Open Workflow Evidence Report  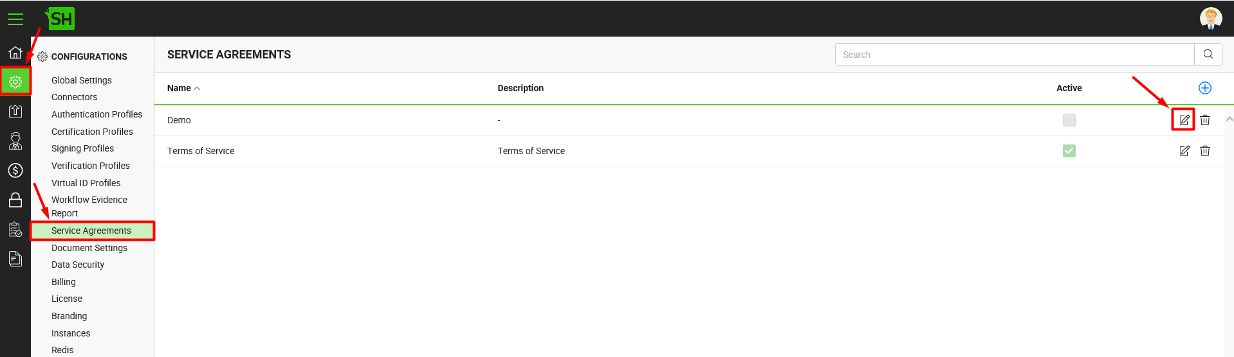tap(89, 206)
